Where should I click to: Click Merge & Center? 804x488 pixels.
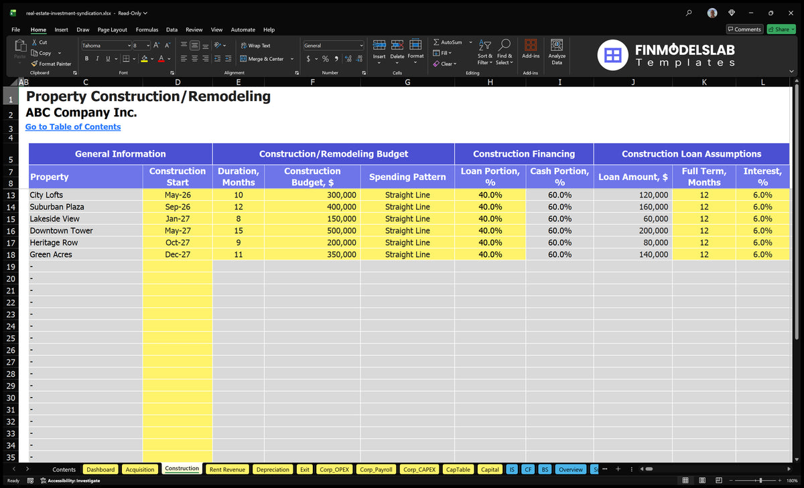261,59
